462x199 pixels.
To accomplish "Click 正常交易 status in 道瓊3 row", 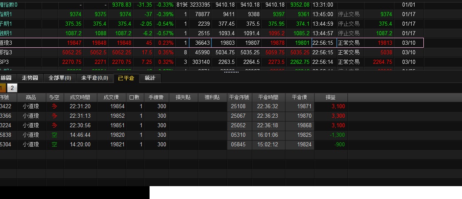I will click(x=349, y=43).
